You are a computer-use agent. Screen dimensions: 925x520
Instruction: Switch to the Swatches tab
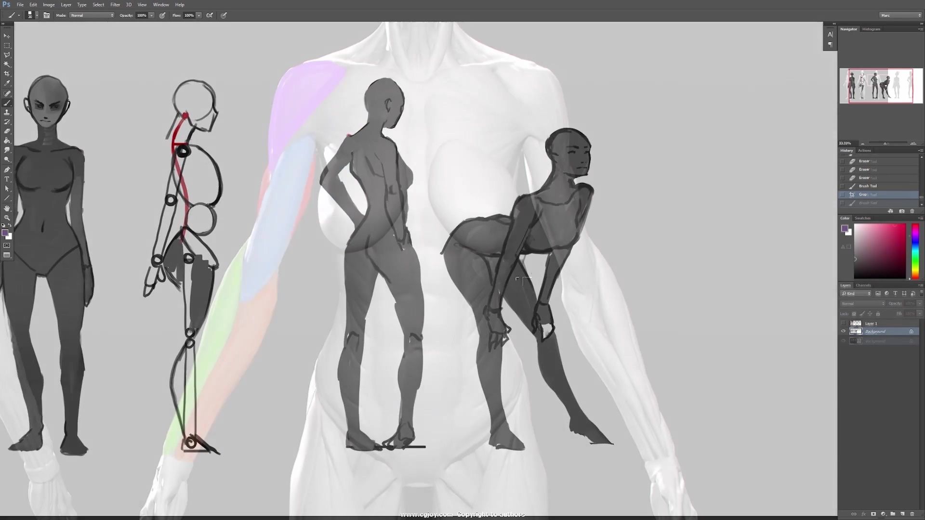862,218
